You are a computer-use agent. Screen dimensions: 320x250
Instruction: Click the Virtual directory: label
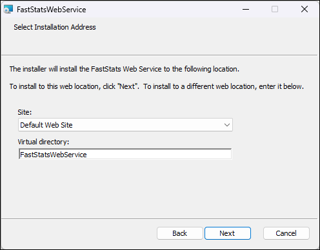43,142
